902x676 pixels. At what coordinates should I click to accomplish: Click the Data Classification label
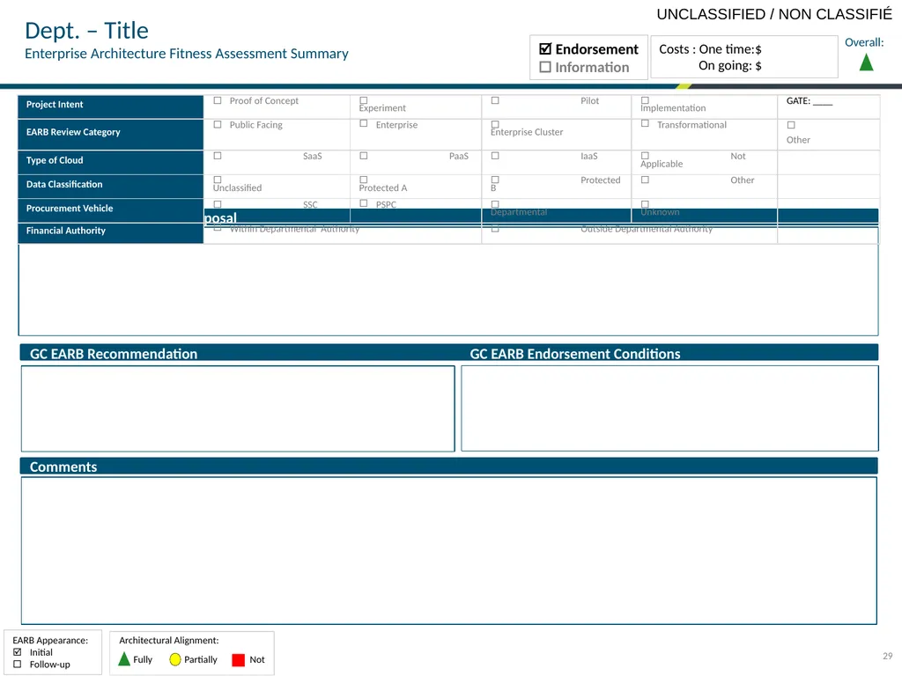point(64,185)
